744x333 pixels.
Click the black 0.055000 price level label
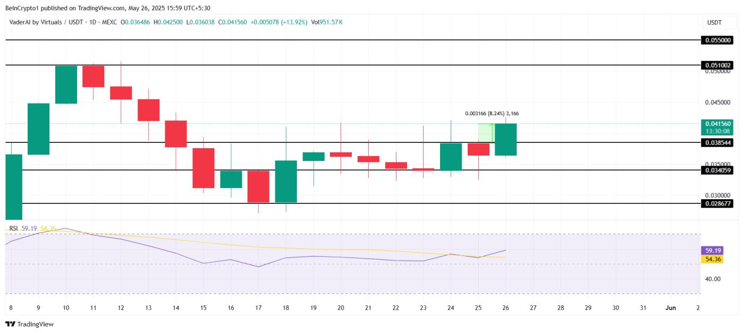click(x=717, y=39)
